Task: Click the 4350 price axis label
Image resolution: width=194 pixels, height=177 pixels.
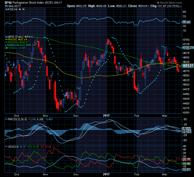Action: 186,113
